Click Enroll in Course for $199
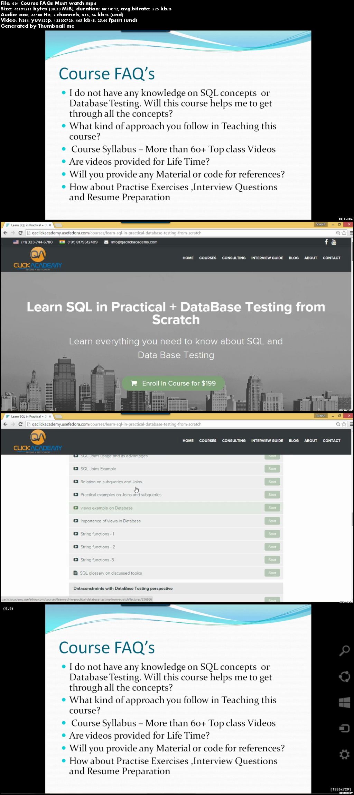 click(173, 383)
